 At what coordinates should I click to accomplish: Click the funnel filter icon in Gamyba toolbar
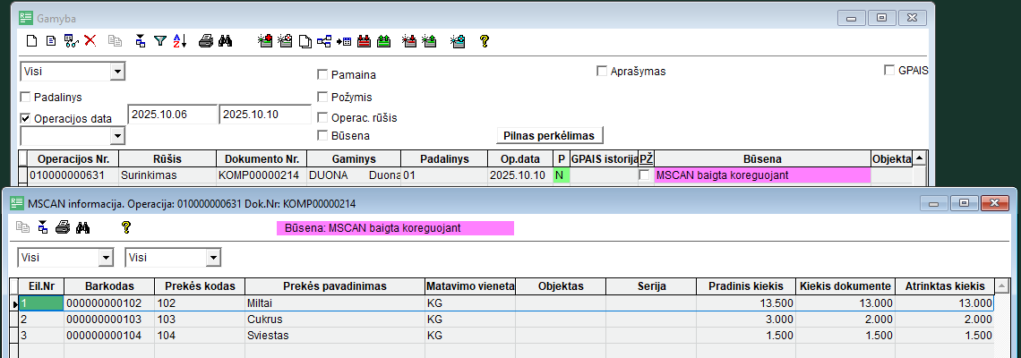pyautogui.click(x=159, y=40)
